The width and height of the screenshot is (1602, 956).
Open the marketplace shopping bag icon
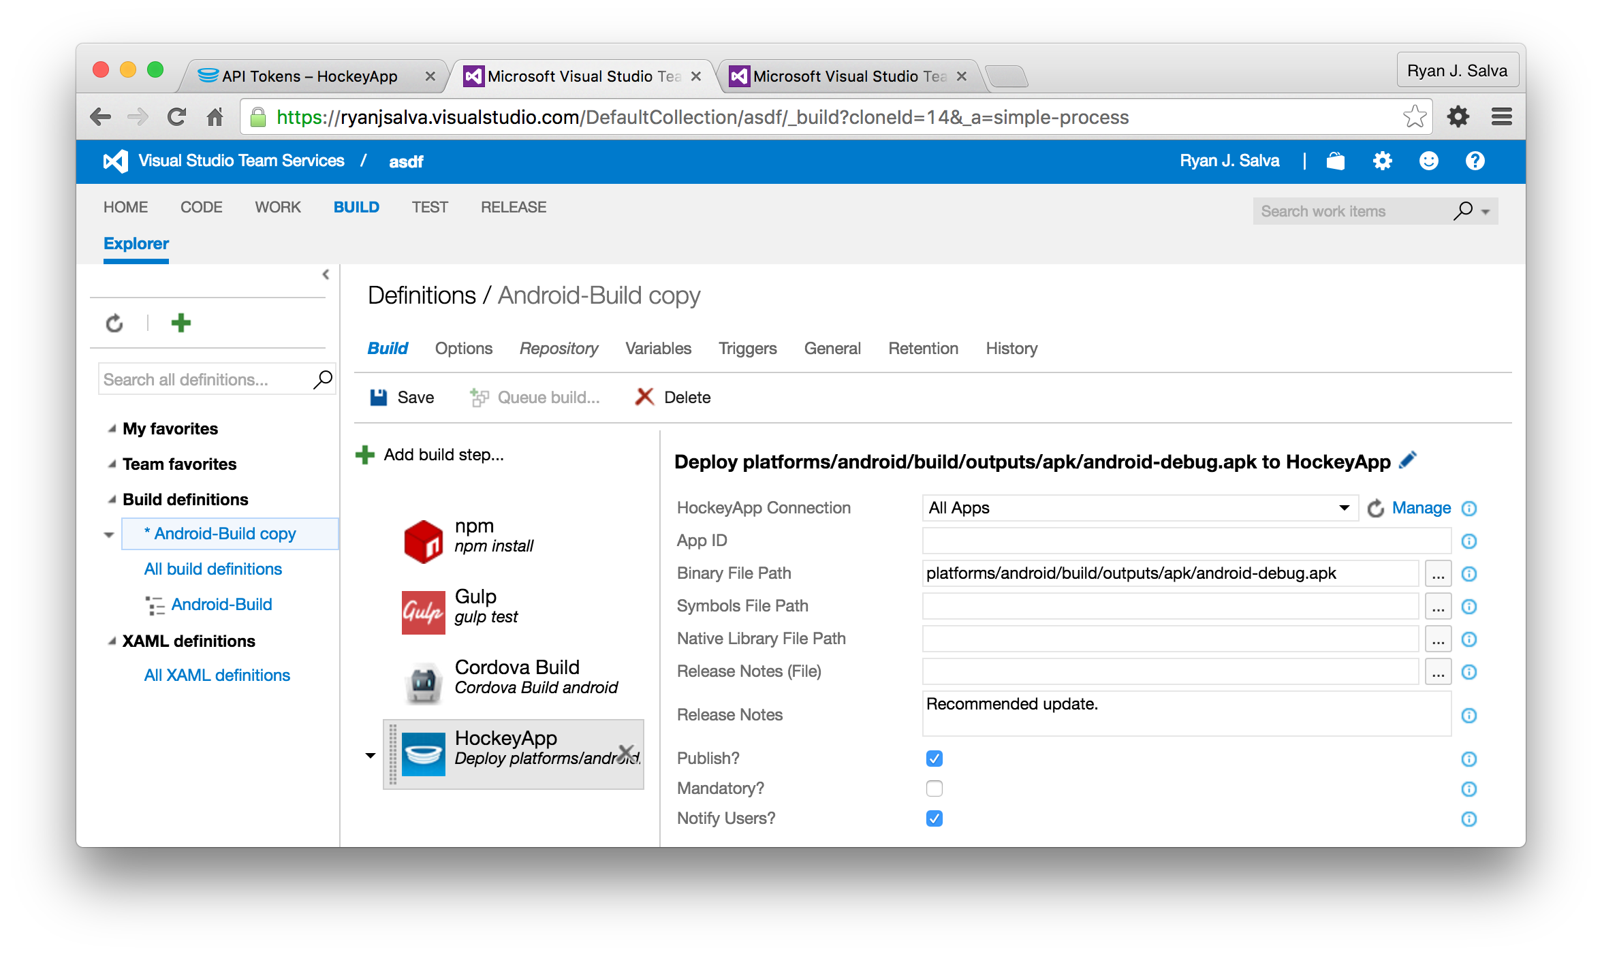[1335, 161]
